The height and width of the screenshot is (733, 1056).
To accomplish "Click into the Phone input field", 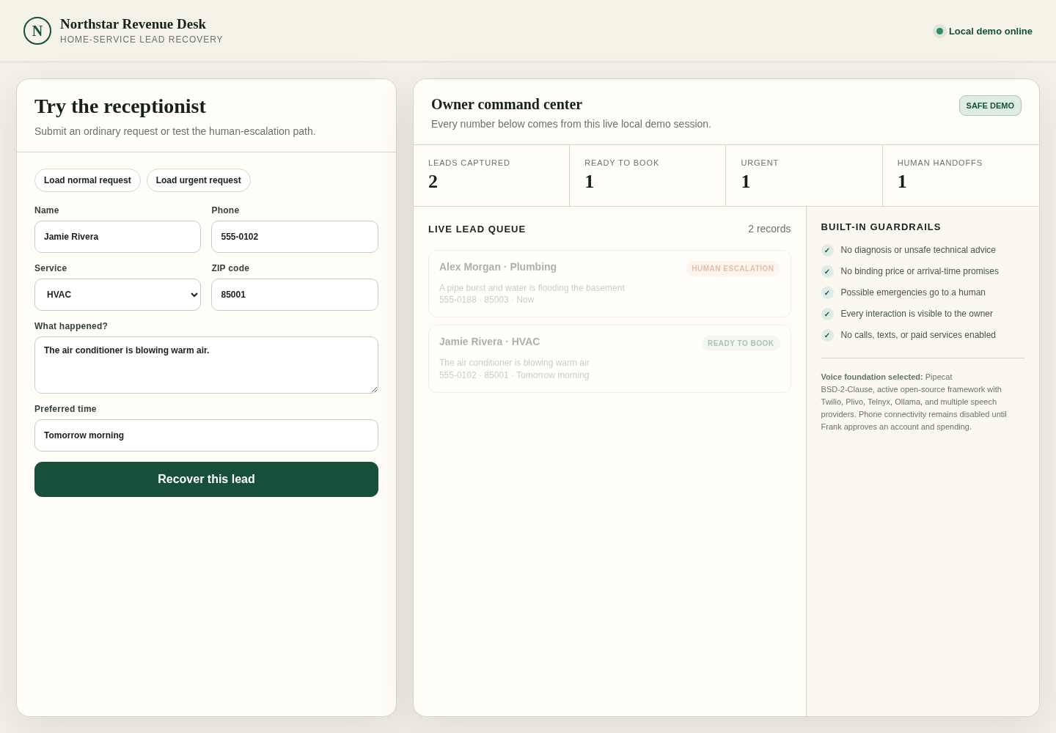I will pyautogui.click(x=295, y=237).
